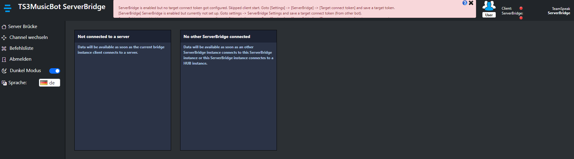The width and height of the screenshot is (574, 159).
Task: Open the Befehlsliste menu entry
Action: tap(21, 48)
